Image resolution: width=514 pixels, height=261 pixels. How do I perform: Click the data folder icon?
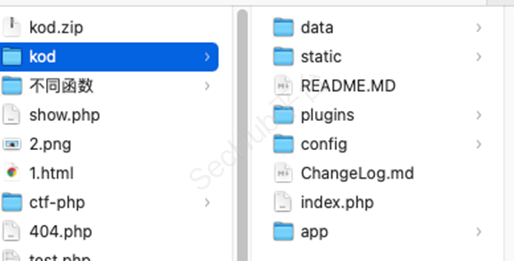tap(283, 27)
